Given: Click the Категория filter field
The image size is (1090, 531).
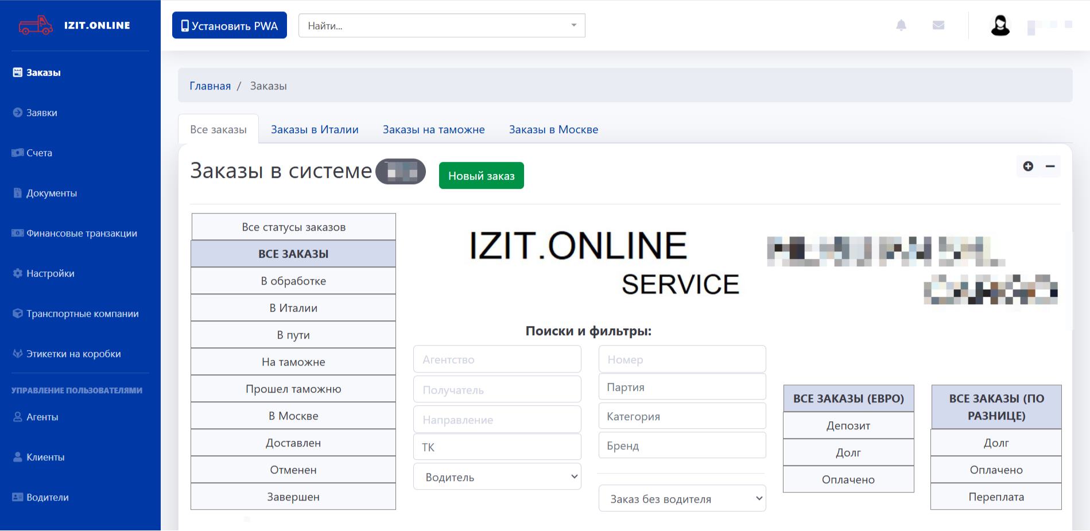Looking at the screenshot, I should (682, 416).
